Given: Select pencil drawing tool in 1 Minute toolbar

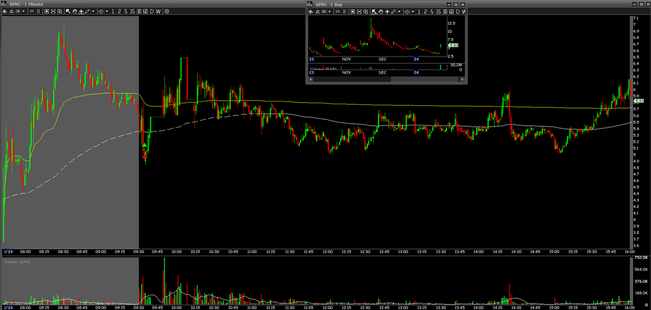Looking at the screenshot, I should click(87, 11).
